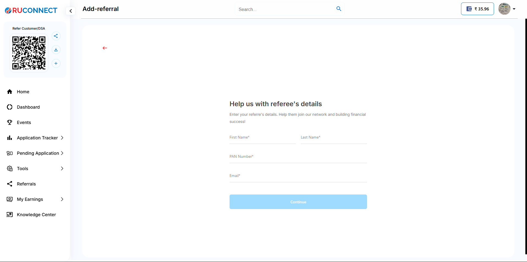Screen dimensions: 527x262
Task: Go to Home in sidebar
Action: 23,92
